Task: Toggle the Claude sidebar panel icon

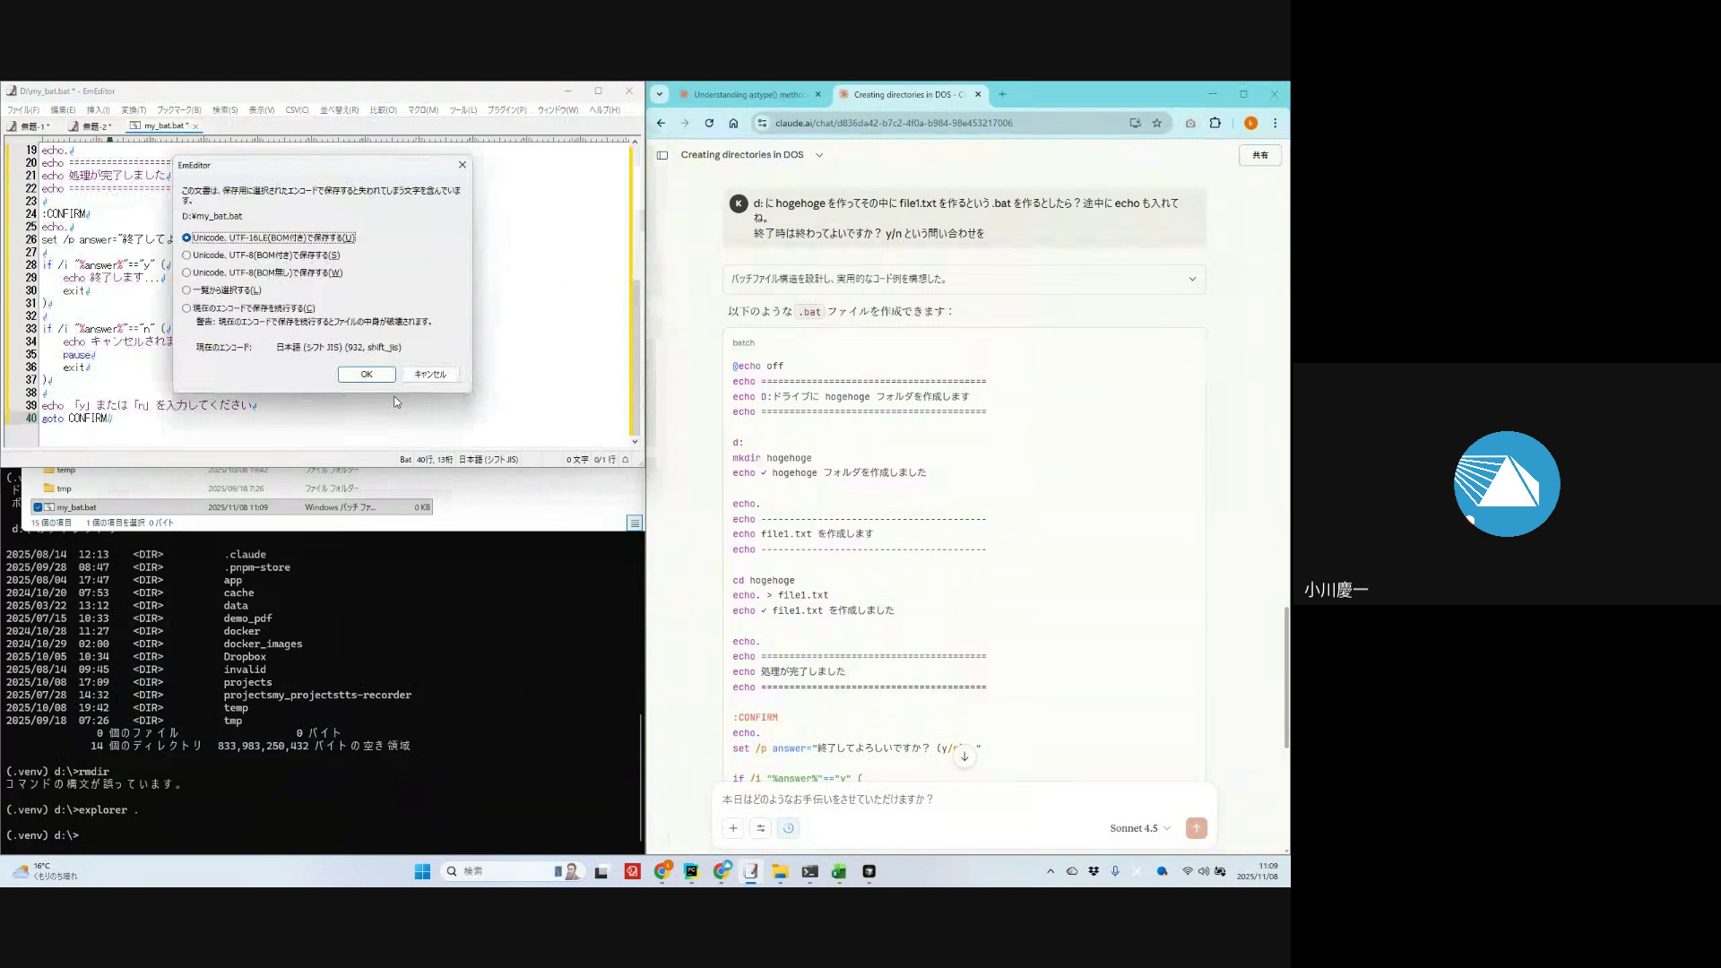Action: tap(662, 155)
